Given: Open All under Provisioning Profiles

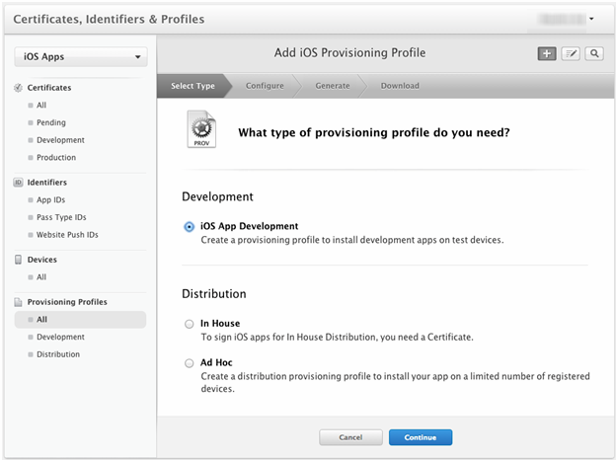Looking at the screenshot, I should [80, 320].
